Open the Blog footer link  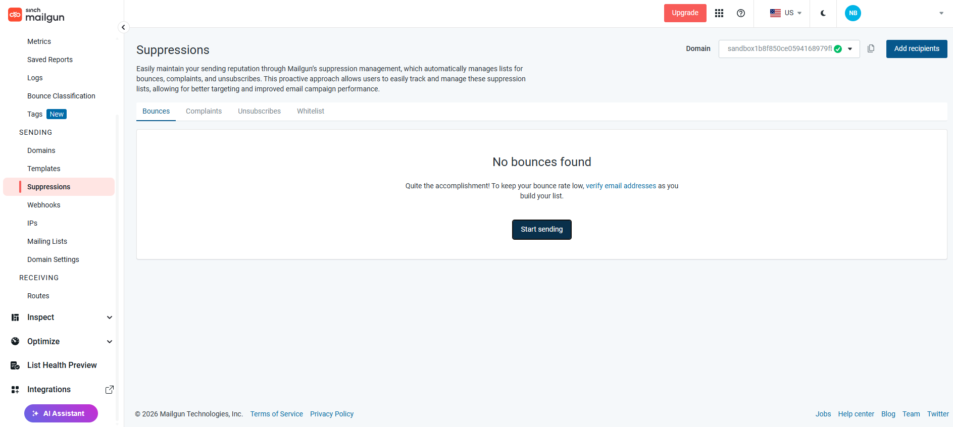tap(888, 414)
